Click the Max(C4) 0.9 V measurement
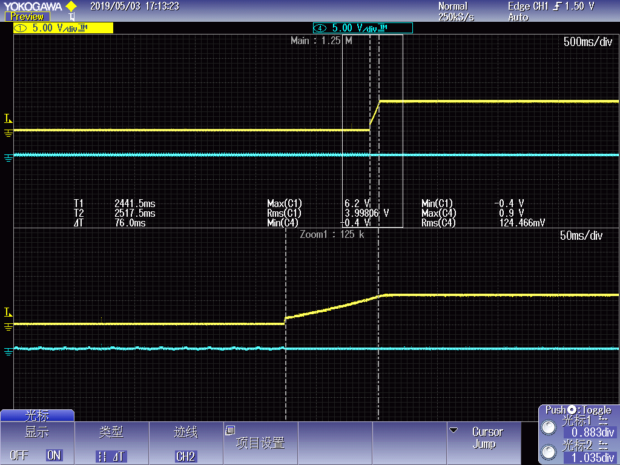 (472, 213)
